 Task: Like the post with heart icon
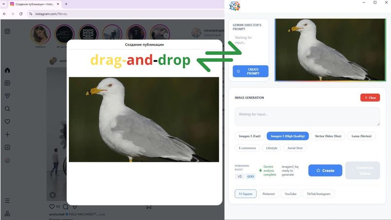(52, 206)
